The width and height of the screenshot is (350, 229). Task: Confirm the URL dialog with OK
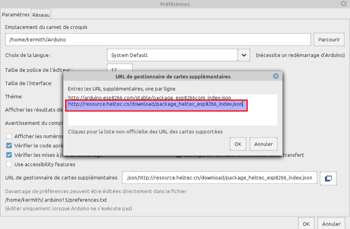pyautogui.click(x=238, y=144)
